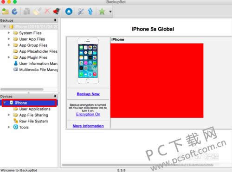Select App Plugin Files tree item
This screenshot has width=232, height=172.
click(x=33, y=57)
